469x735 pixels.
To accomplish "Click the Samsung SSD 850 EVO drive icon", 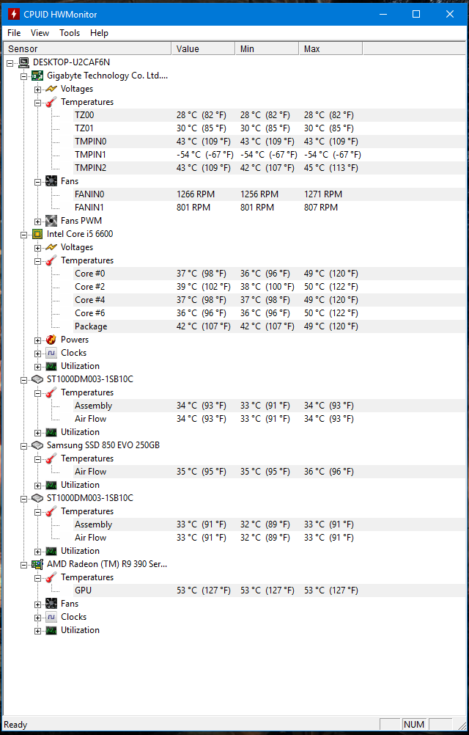I will point(38,445).
